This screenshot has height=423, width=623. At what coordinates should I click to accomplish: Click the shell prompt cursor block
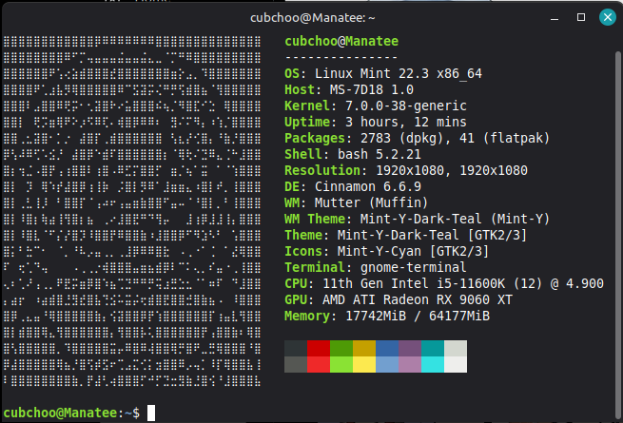151,413
